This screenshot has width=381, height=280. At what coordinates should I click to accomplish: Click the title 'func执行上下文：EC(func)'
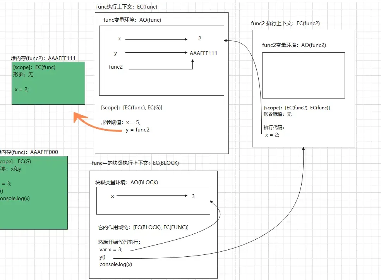(127, 7)
